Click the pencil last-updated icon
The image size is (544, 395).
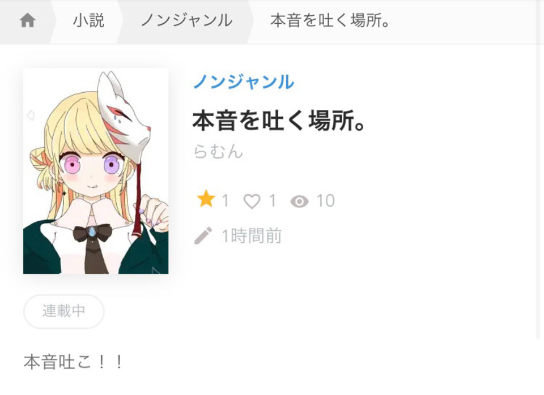[203, 235]
